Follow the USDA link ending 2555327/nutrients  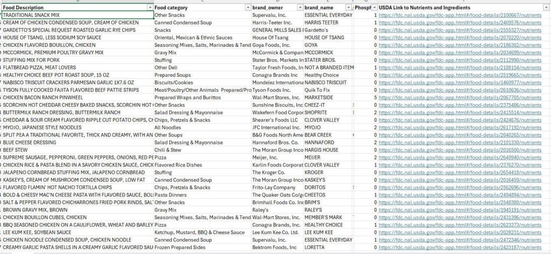(x=460, y=30)
